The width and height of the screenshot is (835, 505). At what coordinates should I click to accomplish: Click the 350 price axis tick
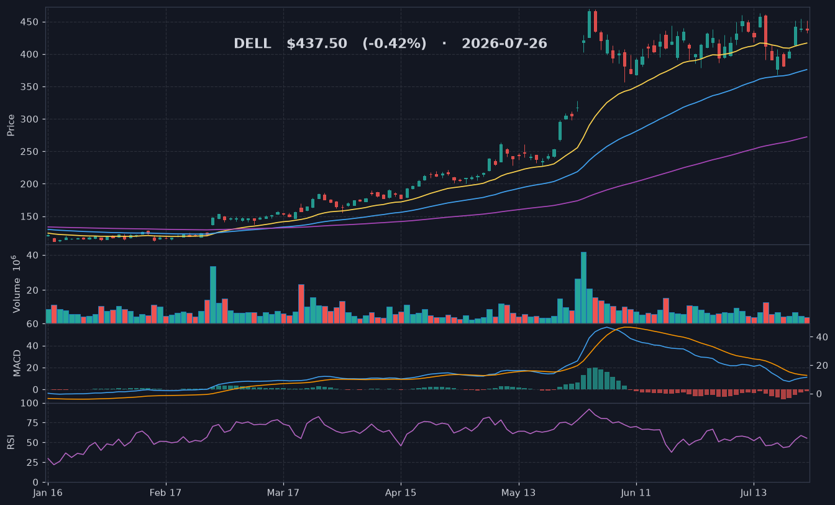(30, 87)
